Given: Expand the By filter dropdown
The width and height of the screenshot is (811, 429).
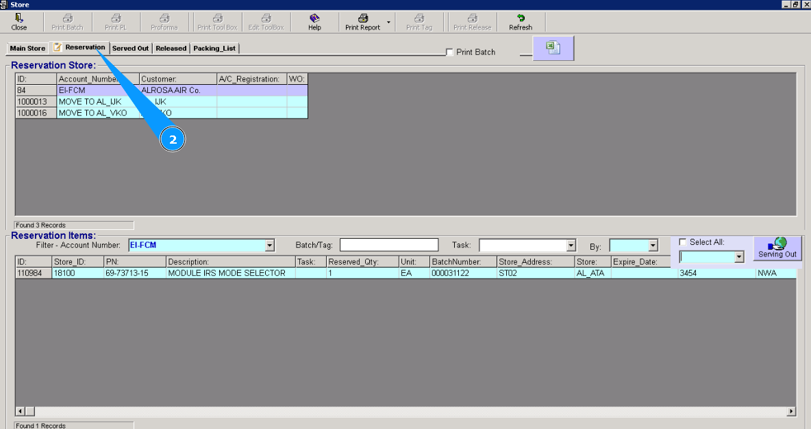Looking at the screenshot, I should (x=653, y=246).
